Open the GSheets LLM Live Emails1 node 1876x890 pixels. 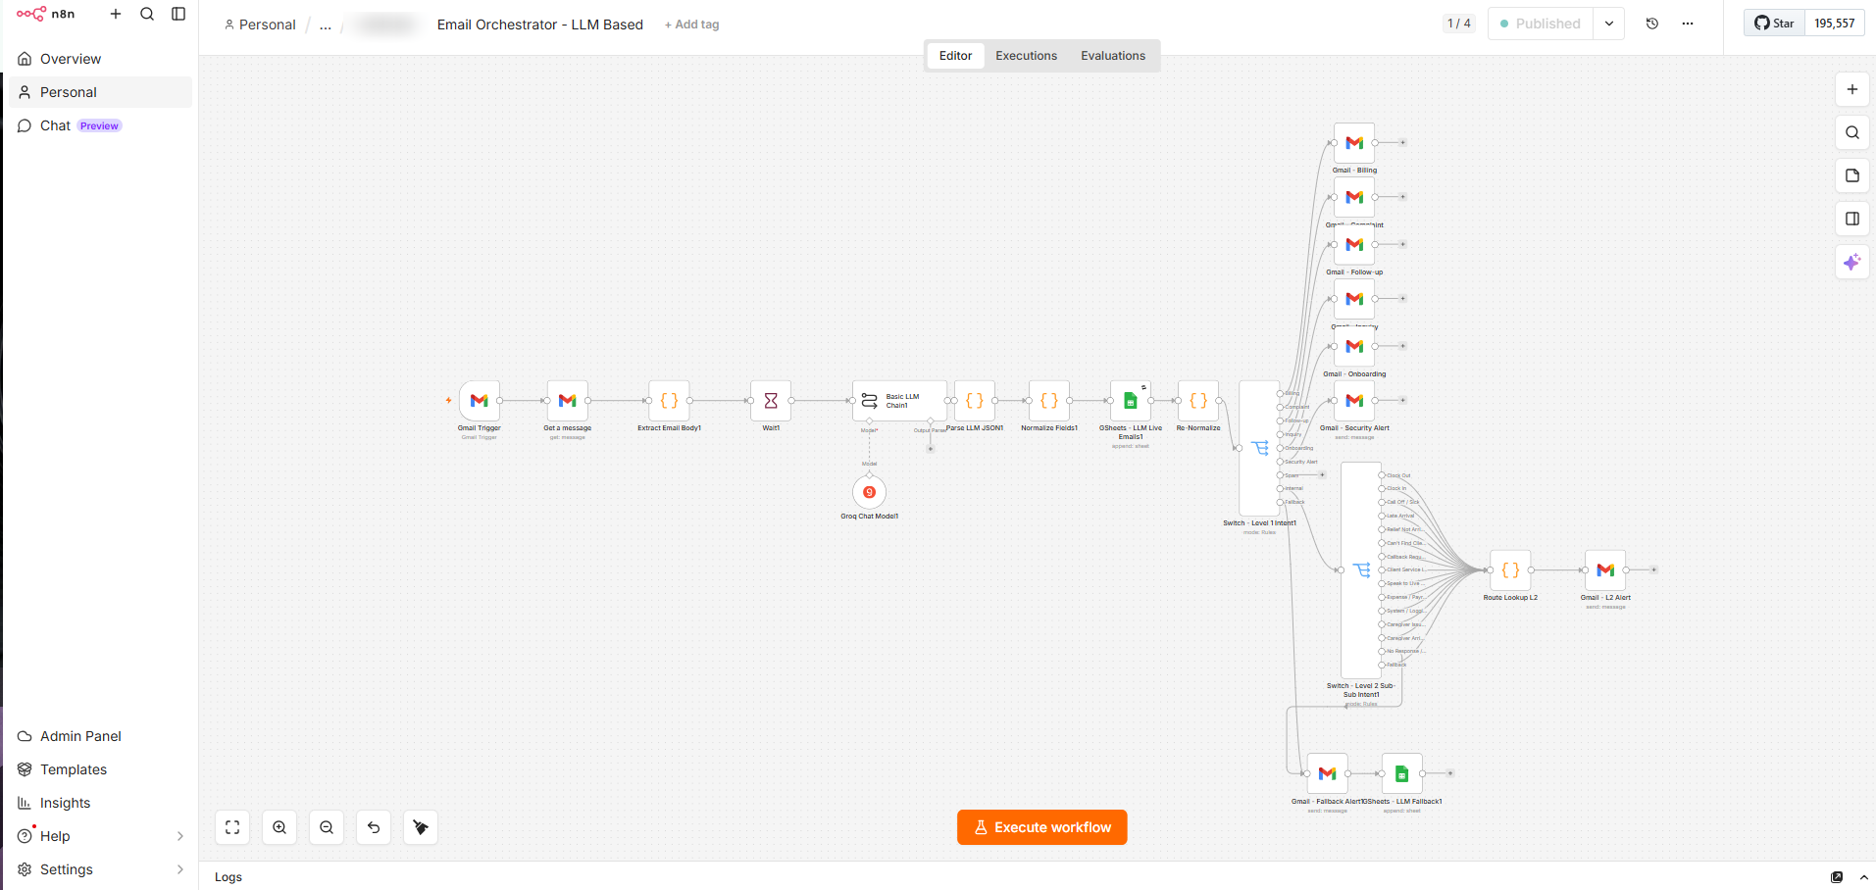(1131, 401)
